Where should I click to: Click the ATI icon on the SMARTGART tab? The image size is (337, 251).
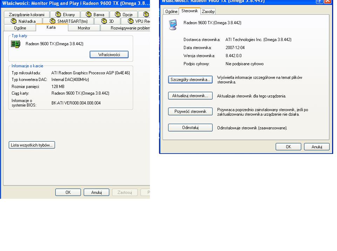click(x=53, y=21)
